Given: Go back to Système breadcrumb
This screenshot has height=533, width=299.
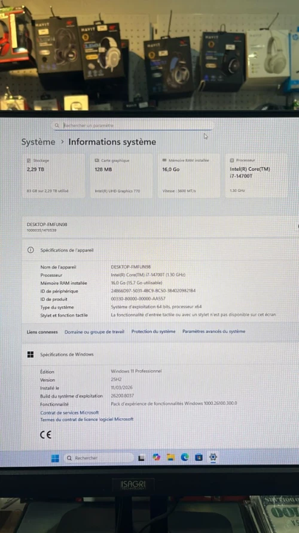Looking at the screenshot, I should [38, 142].
